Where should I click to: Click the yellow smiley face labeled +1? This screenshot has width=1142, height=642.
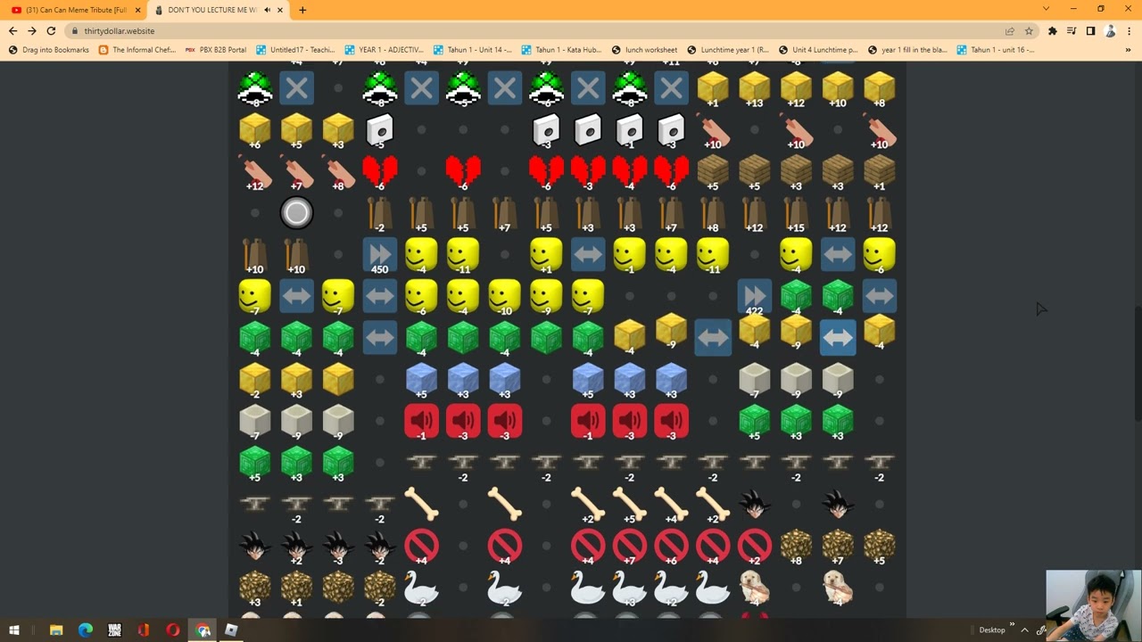546,255
